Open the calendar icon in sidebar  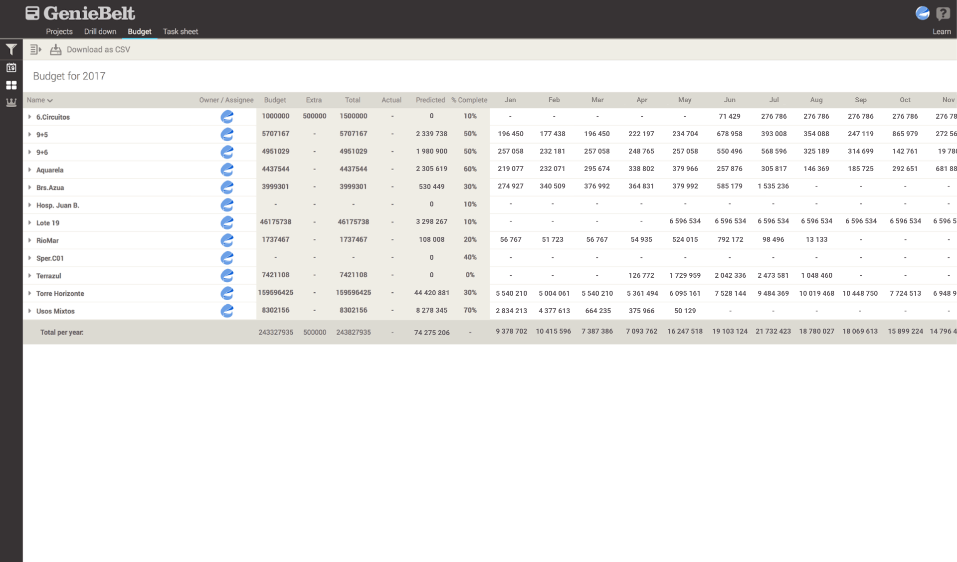pos(11,67)
